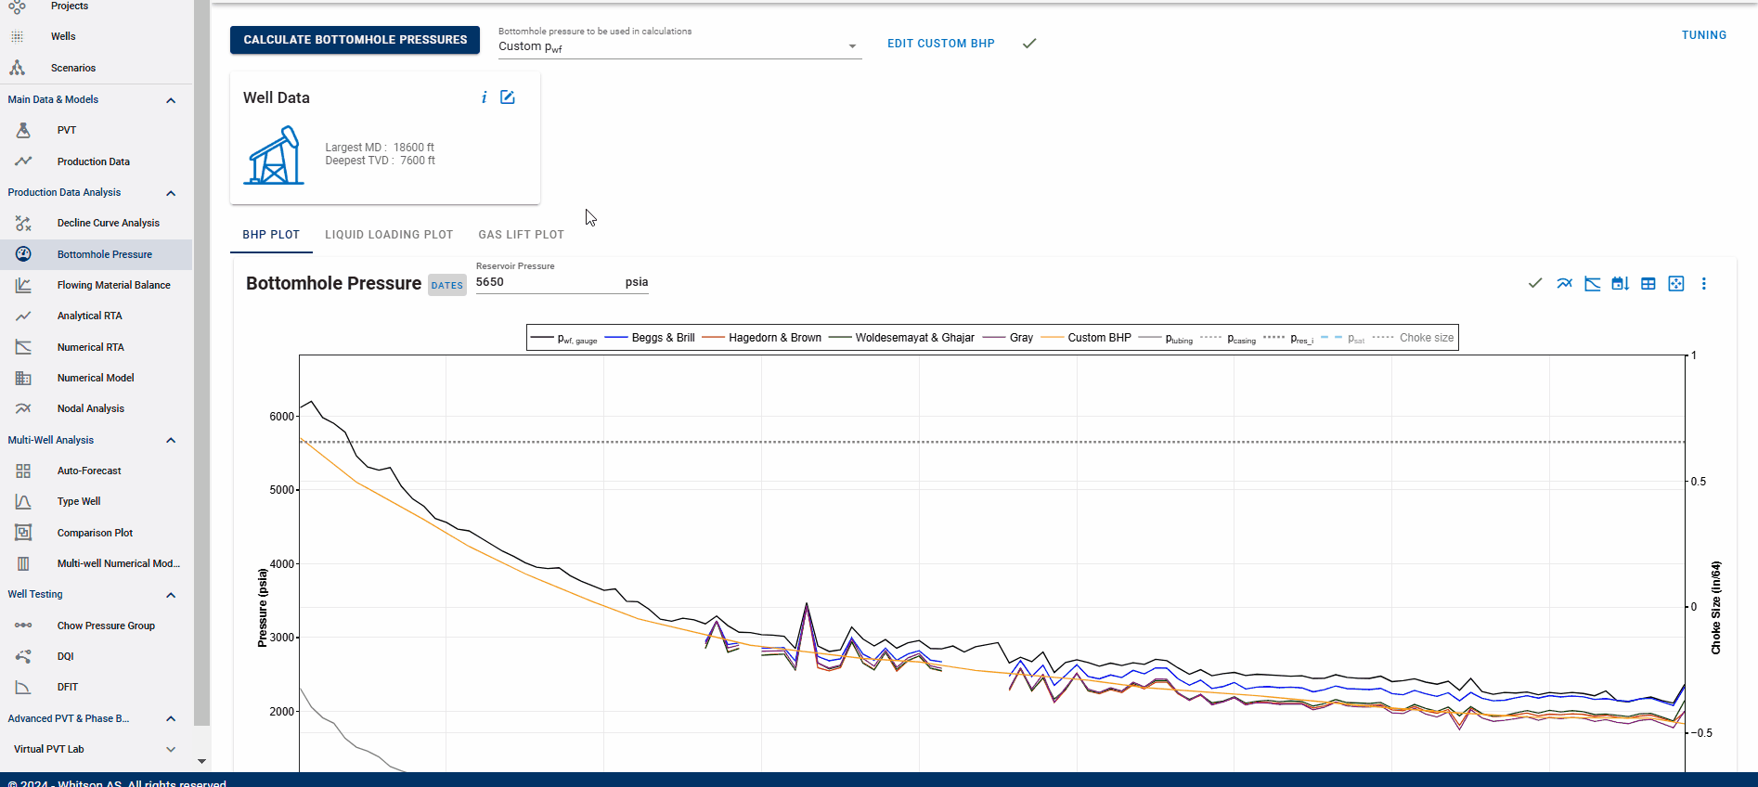Viewport: 1758px width, 787px height.
Task: Click the Production Data trend icon
Action: [23, 161]
